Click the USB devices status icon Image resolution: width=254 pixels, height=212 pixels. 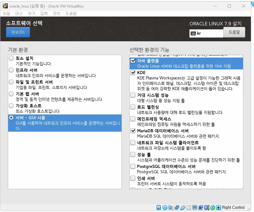(183, 208)
